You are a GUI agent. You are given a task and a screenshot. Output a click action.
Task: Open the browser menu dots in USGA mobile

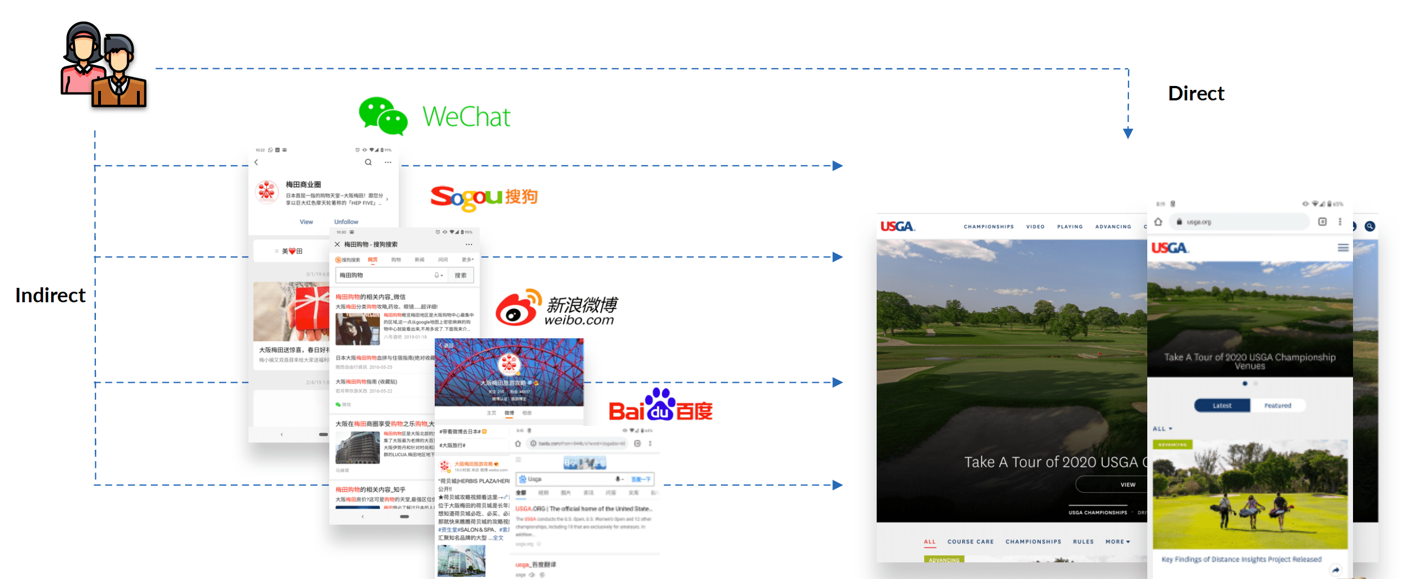[1340, 222]
